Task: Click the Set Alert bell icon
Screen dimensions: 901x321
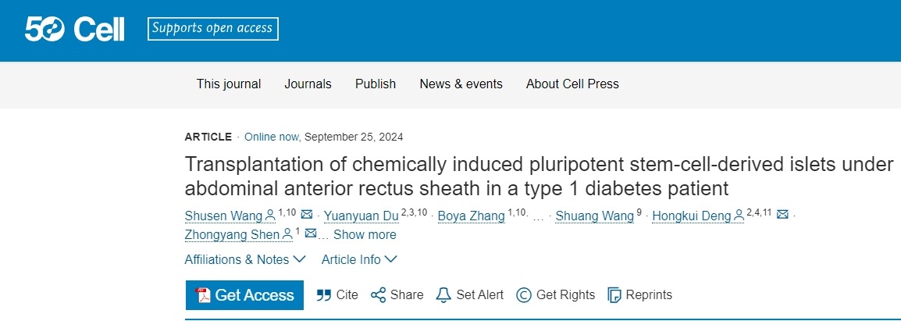Action: click(x=443, y=295)
